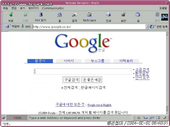This screenshot has width=170, height=127.
Task: Open the Bookmarks (책갈피) icon
Action: (x=7, y=26)
